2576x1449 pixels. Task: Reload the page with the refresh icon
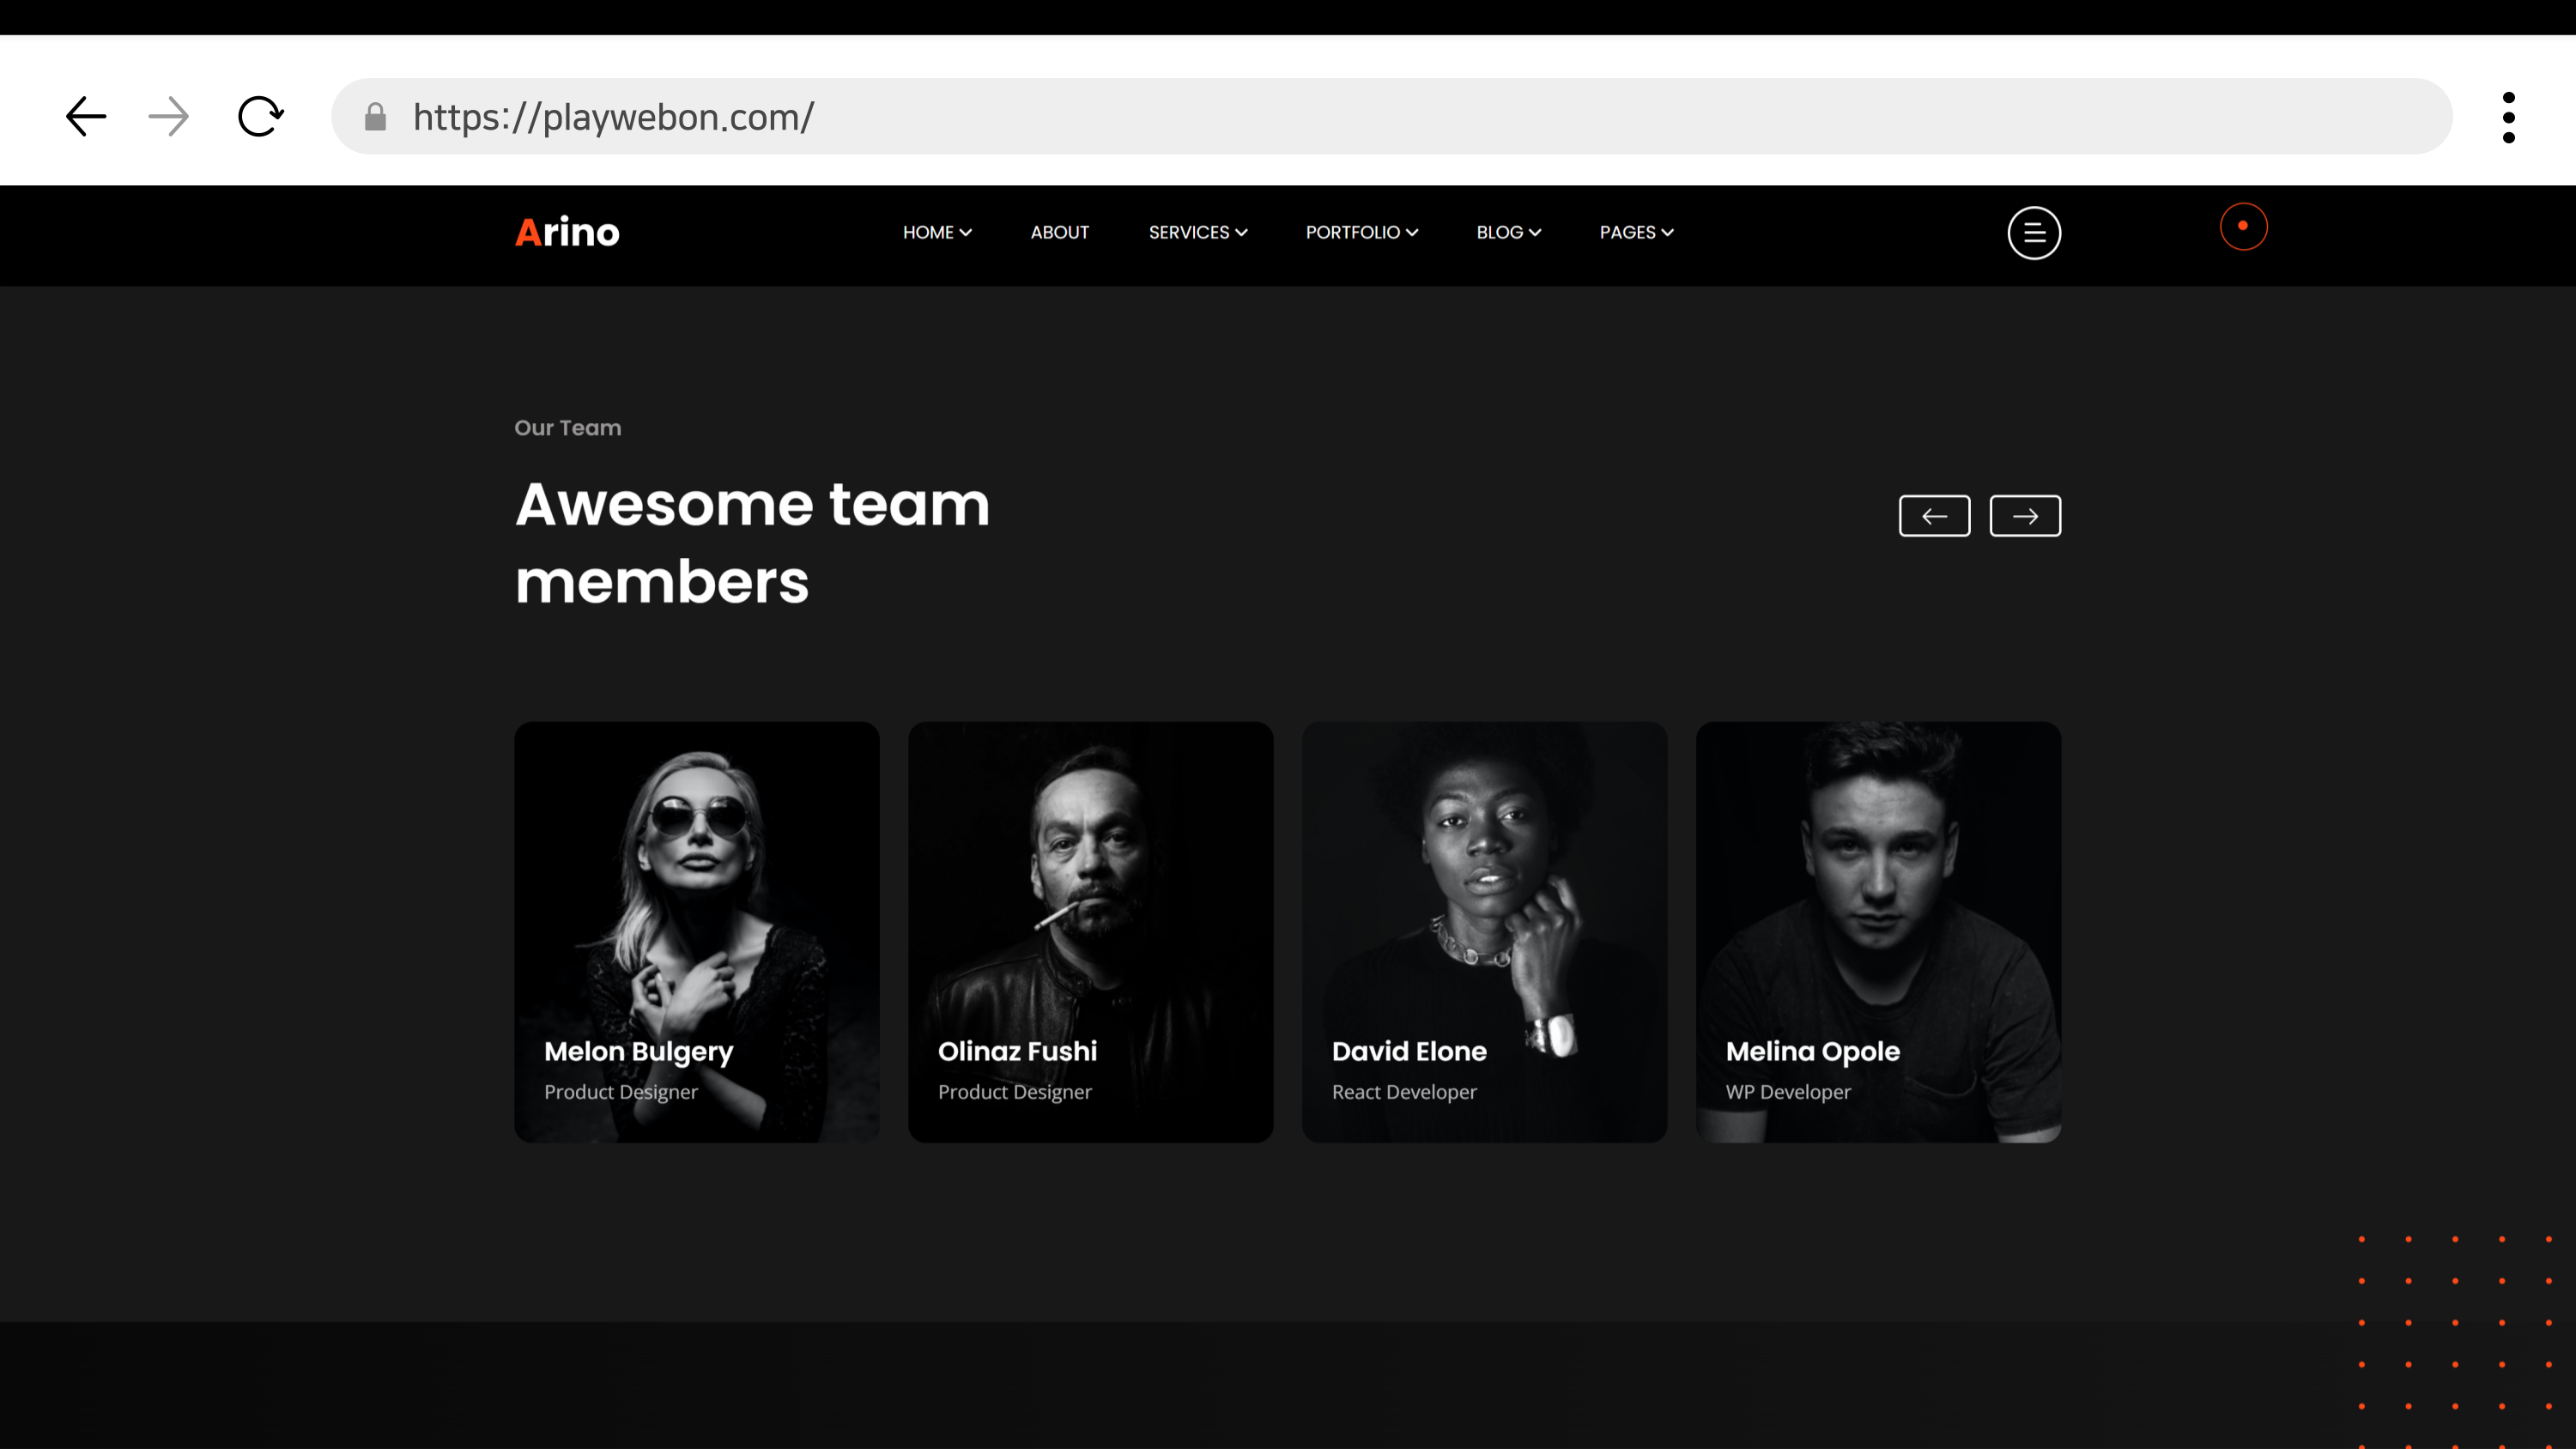point(261,117)
